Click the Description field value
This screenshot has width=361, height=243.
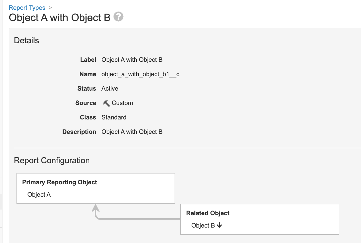[x=132, y=132]
